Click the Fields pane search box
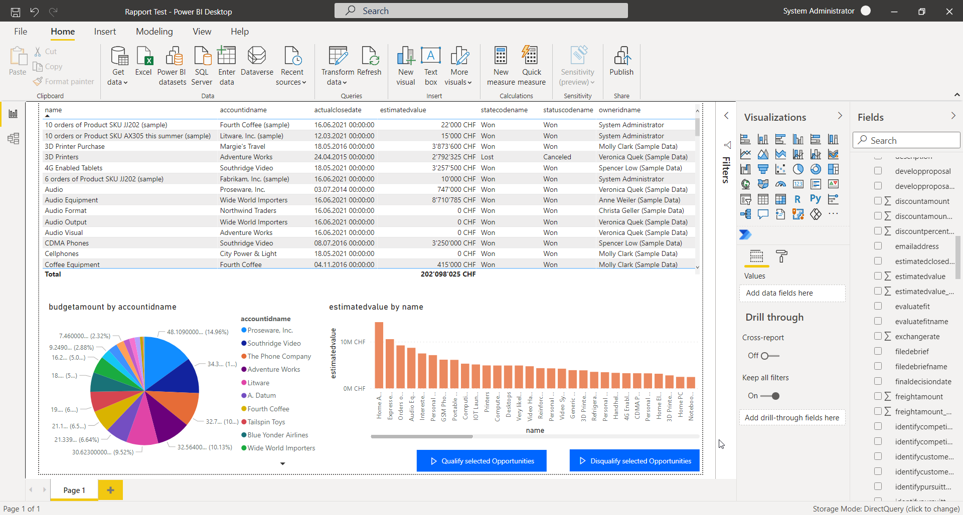963x515 pixels. pyautogui.click(x=906, y=140)
